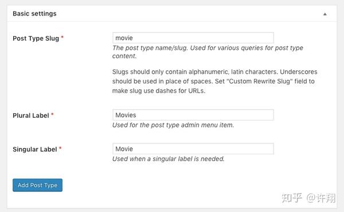This screenshot has width=344, height=212.
Task: Click the 'make slug use dashes for URLs' line
Action: [159, 91]
